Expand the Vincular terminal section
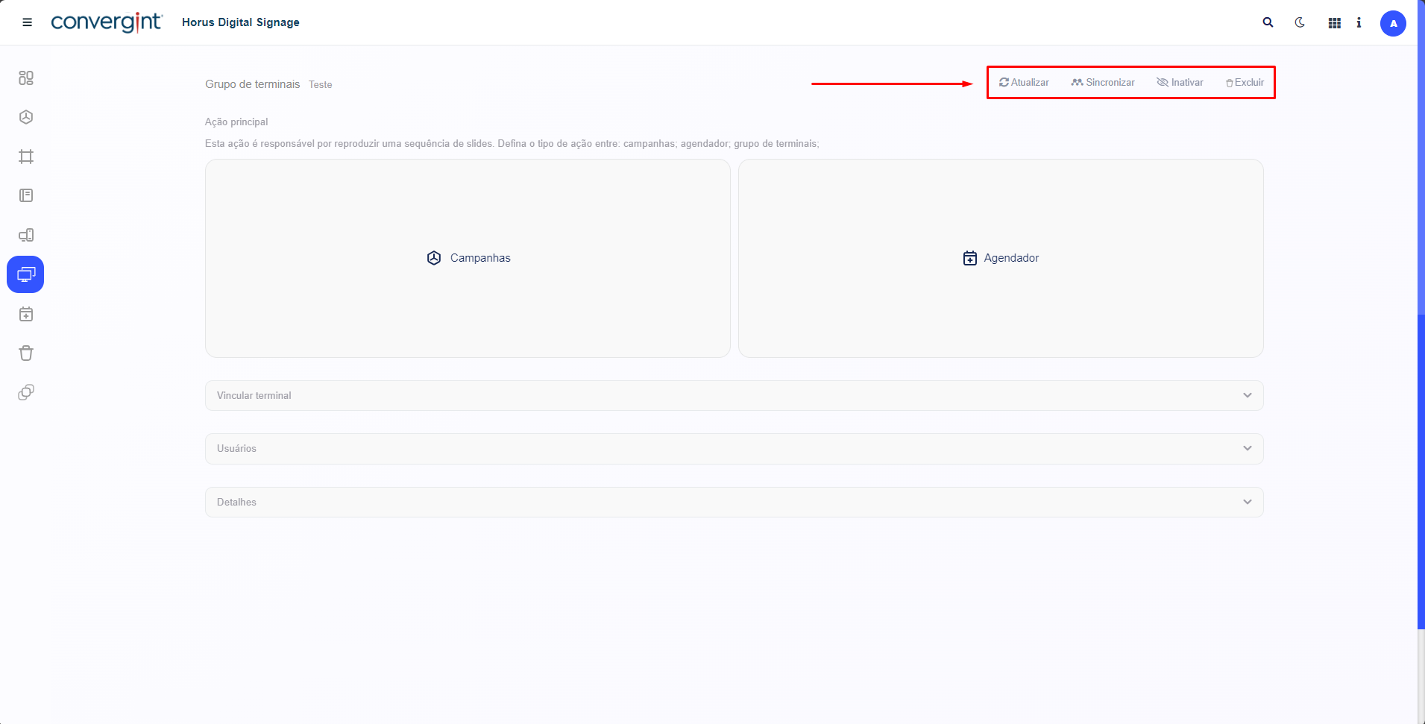This screenshot has height=724, width=1425. coord(734,395)
